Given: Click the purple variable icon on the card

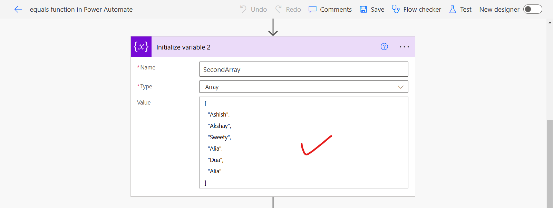Looking at the screenshot, I should click(141, 47).
